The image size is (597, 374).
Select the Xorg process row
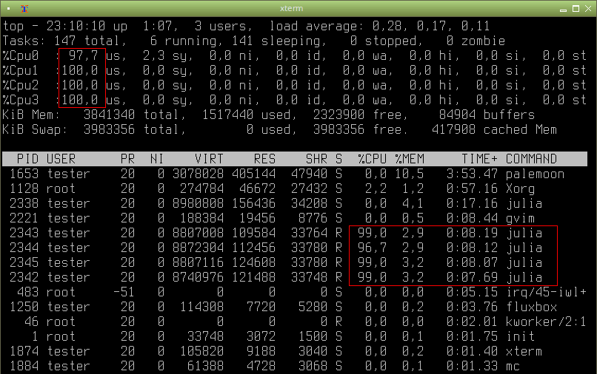[295, 188]
